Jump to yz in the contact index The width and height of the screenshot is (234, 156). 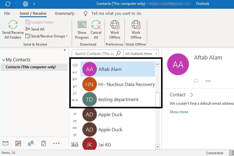pyautogui.click(x=75, y=135)
